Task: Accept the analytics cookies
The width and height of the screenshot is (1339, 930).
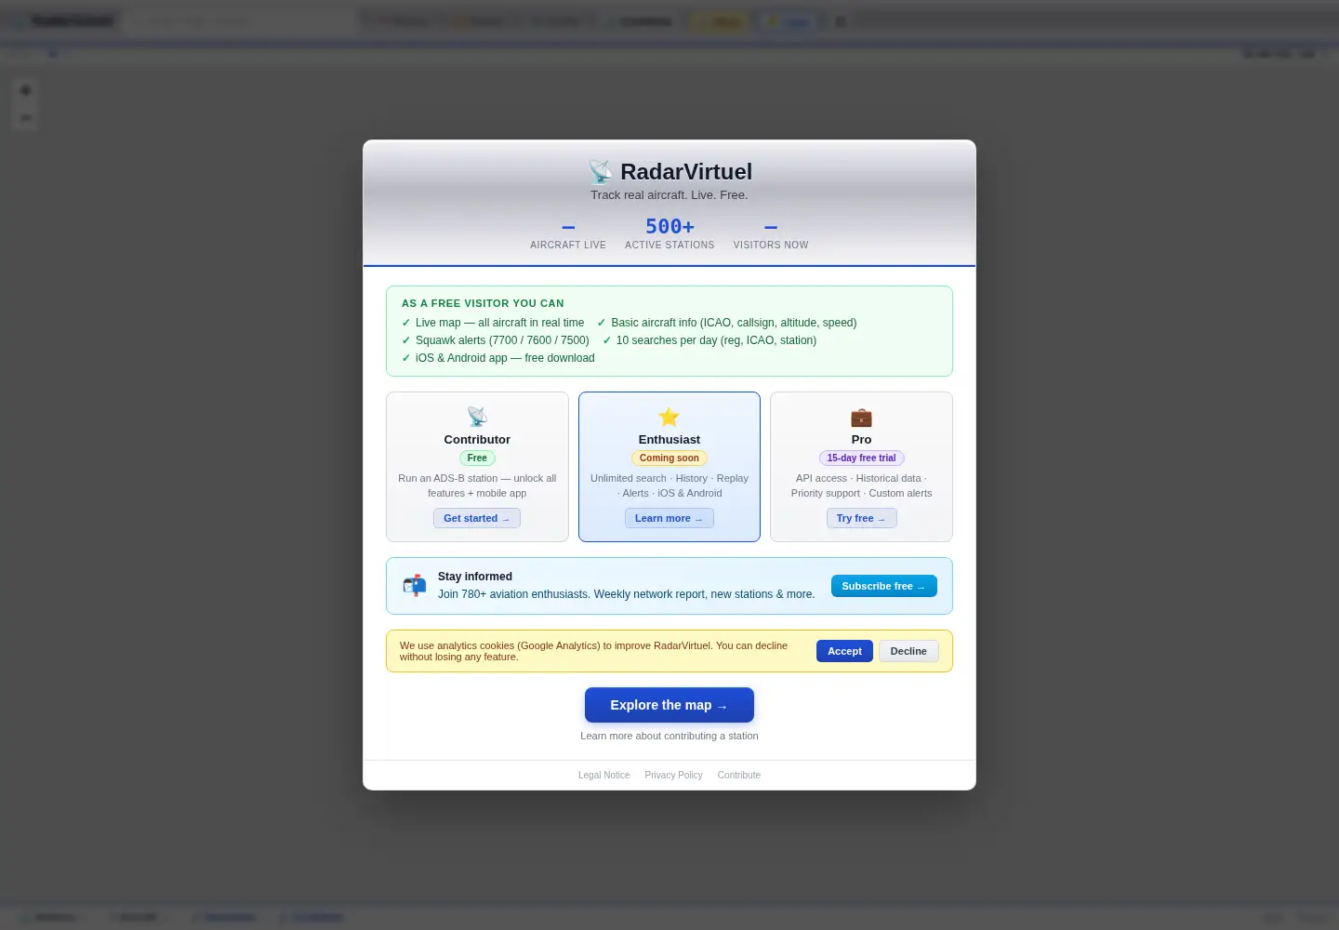Action: point(844,651)
